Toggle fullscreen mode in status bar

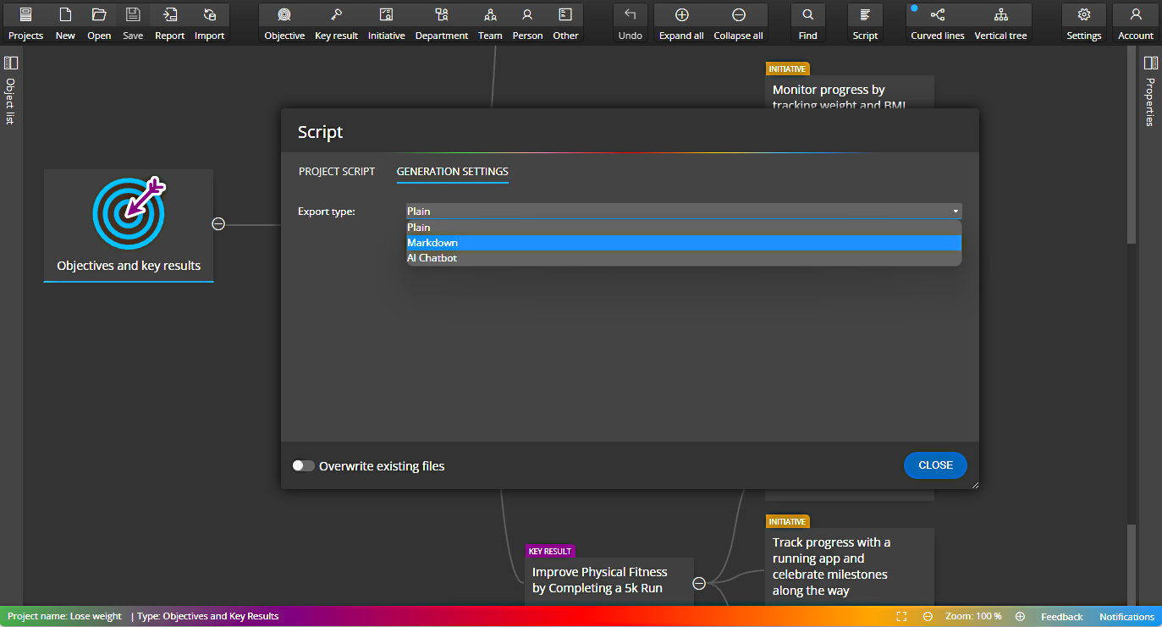[x=901, y=617]
